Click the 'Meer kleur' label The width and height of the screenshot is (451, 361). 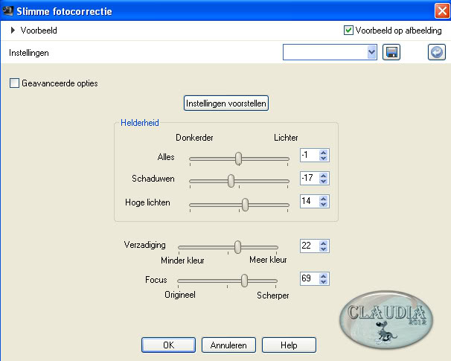[x=268, y=260]
